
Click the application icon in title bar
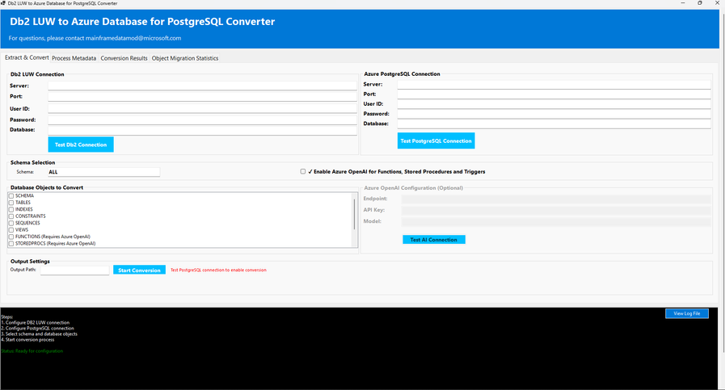tap(3, 3)
